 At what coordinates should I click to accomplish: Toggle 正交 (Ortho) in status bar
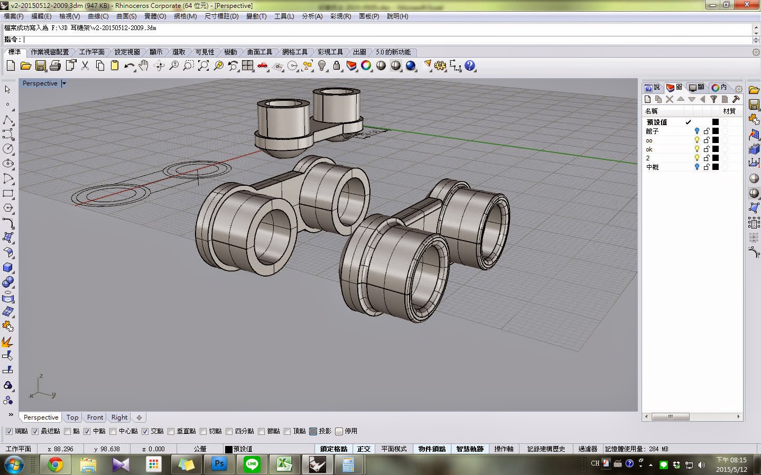[x=364, y=449]
